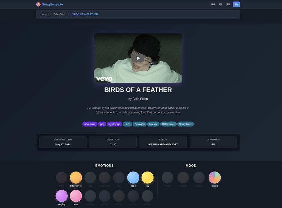The width and height of the screenshot is (282, 208).
Task: Select the sensual emotion circle
Action: (119, 196)
